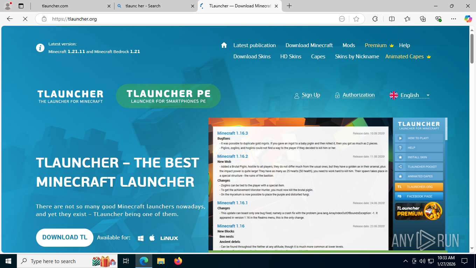The height and width of the screenshot is (268, 476).
Task: Open the Collections icon
Action: pyautogui.click(x=423, y=19)
